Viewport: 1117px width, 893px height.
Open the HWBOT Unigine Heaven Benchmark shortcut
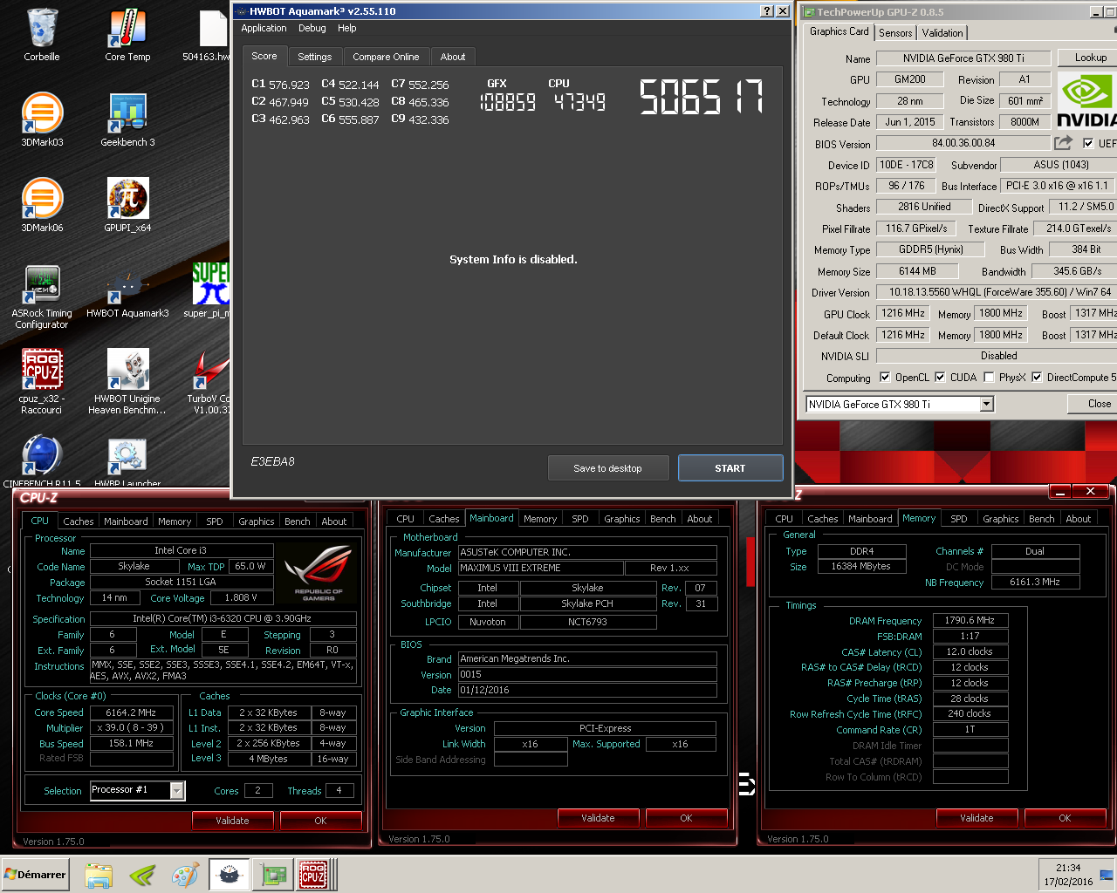point(127,382)
